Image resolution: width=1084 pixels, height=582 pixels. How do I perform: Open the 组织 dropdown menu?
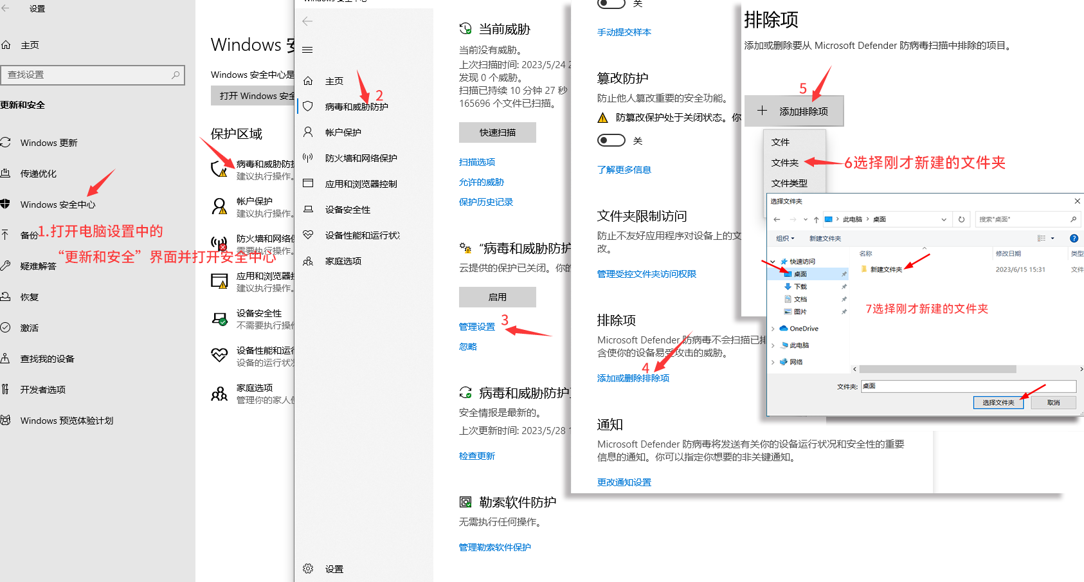coord(785,239)
